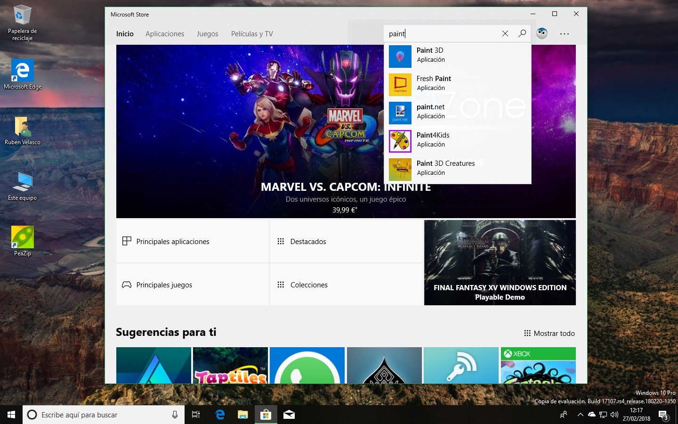Screen dimensions: 678x424
Task: Select the Paint 3D Creatures app icon
Action: click(x=400, y=170)
